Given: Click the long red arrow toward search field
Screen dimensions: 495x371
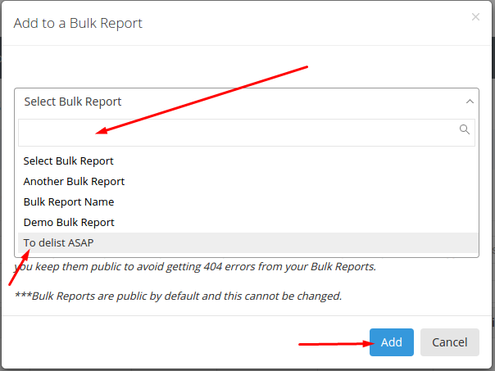Looking at the screenshot, I should click(x=202, y=100).
